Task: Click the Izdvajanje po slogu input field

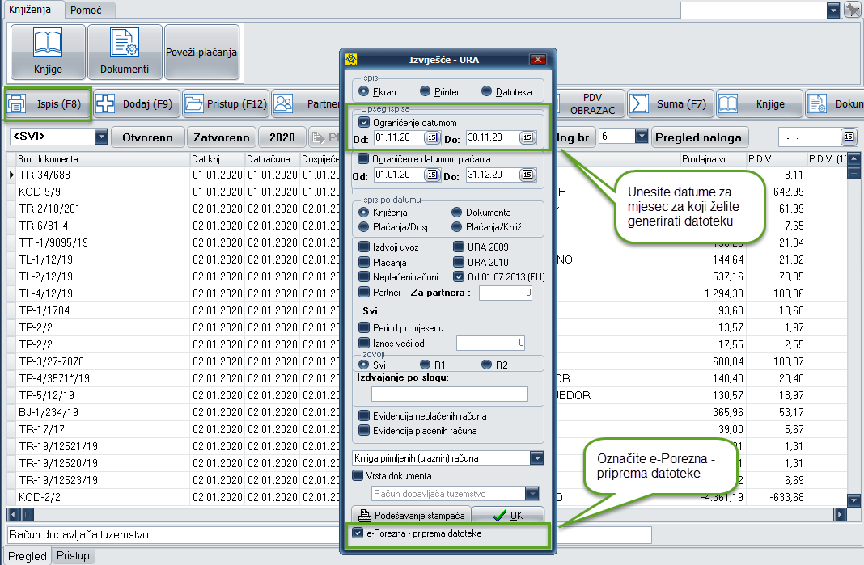Action: (x=449, y=394)
